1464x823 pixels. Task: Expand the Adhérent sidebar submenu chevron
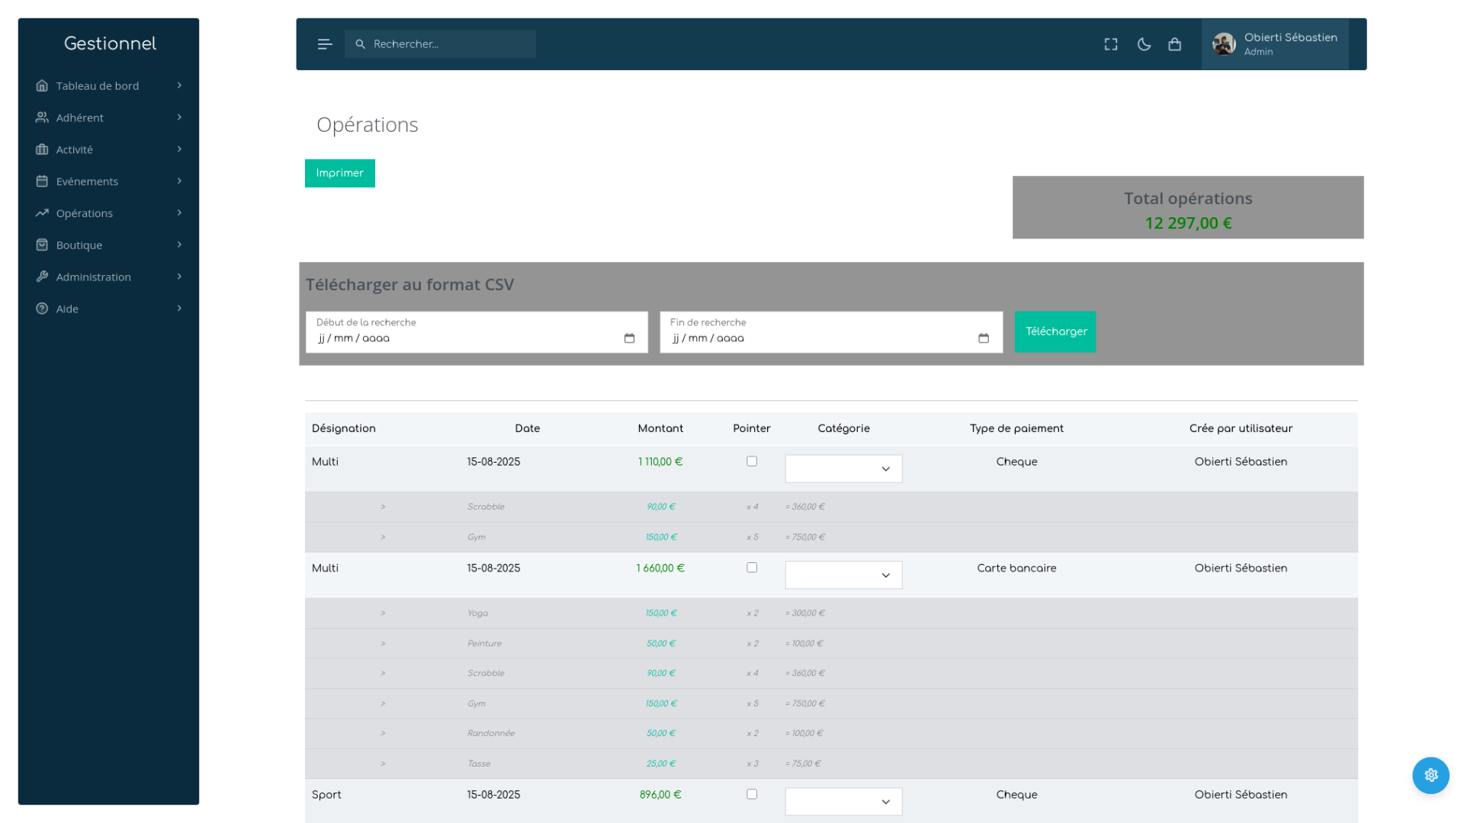click(179, 117)
